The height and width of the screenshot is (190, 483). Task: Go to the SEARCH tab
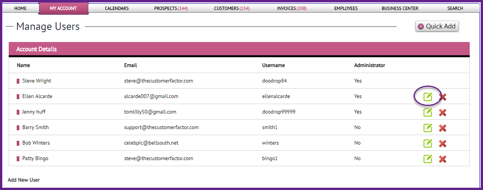point(455,8)
